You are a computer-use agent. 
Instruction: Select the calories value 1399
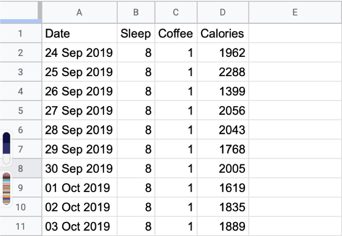(x=223, y=91)
